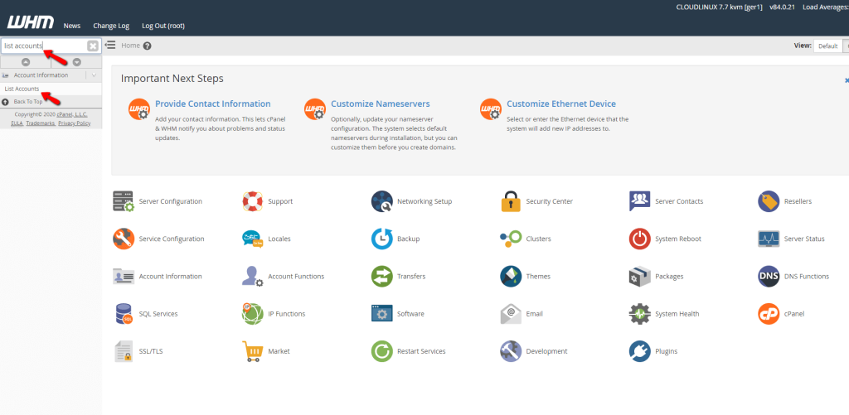Open the Plugins plug icon

pyautogui.click(x=639, y=351)
